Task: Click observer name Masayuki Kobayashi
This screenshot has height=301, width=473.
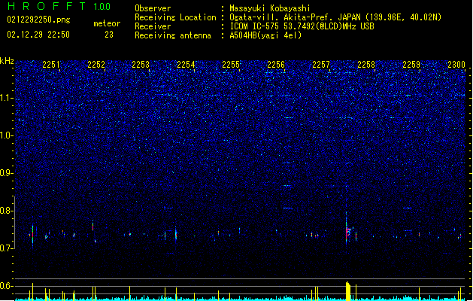Action: click(270, 8)
